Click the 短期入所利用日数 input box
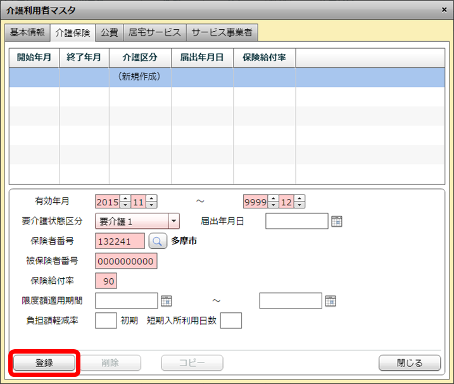This screenshot has height=384, width=454. tap(231, 321)
